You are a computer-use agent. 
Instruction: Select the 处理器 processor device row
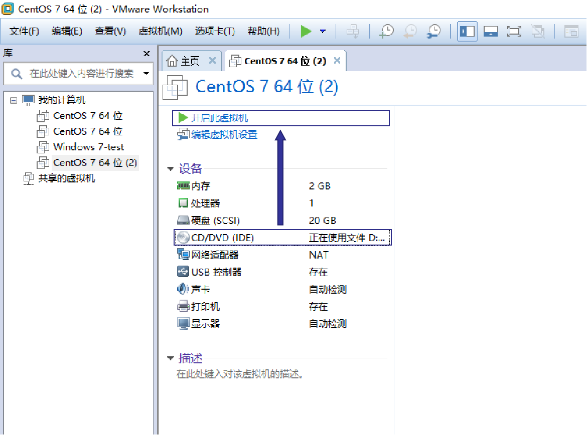tap(282, 203)
